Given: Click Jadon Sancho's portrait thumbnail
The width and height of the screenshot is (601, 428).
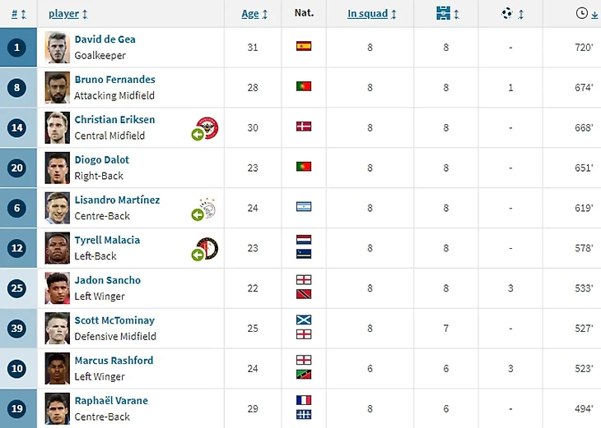Looking at the screenshot, I should 58,288.
